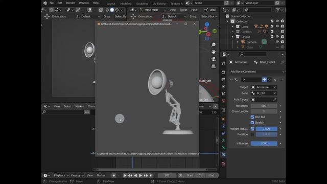
Task: Switch to the Modeling workspace tab
Action: coord(126,4)
